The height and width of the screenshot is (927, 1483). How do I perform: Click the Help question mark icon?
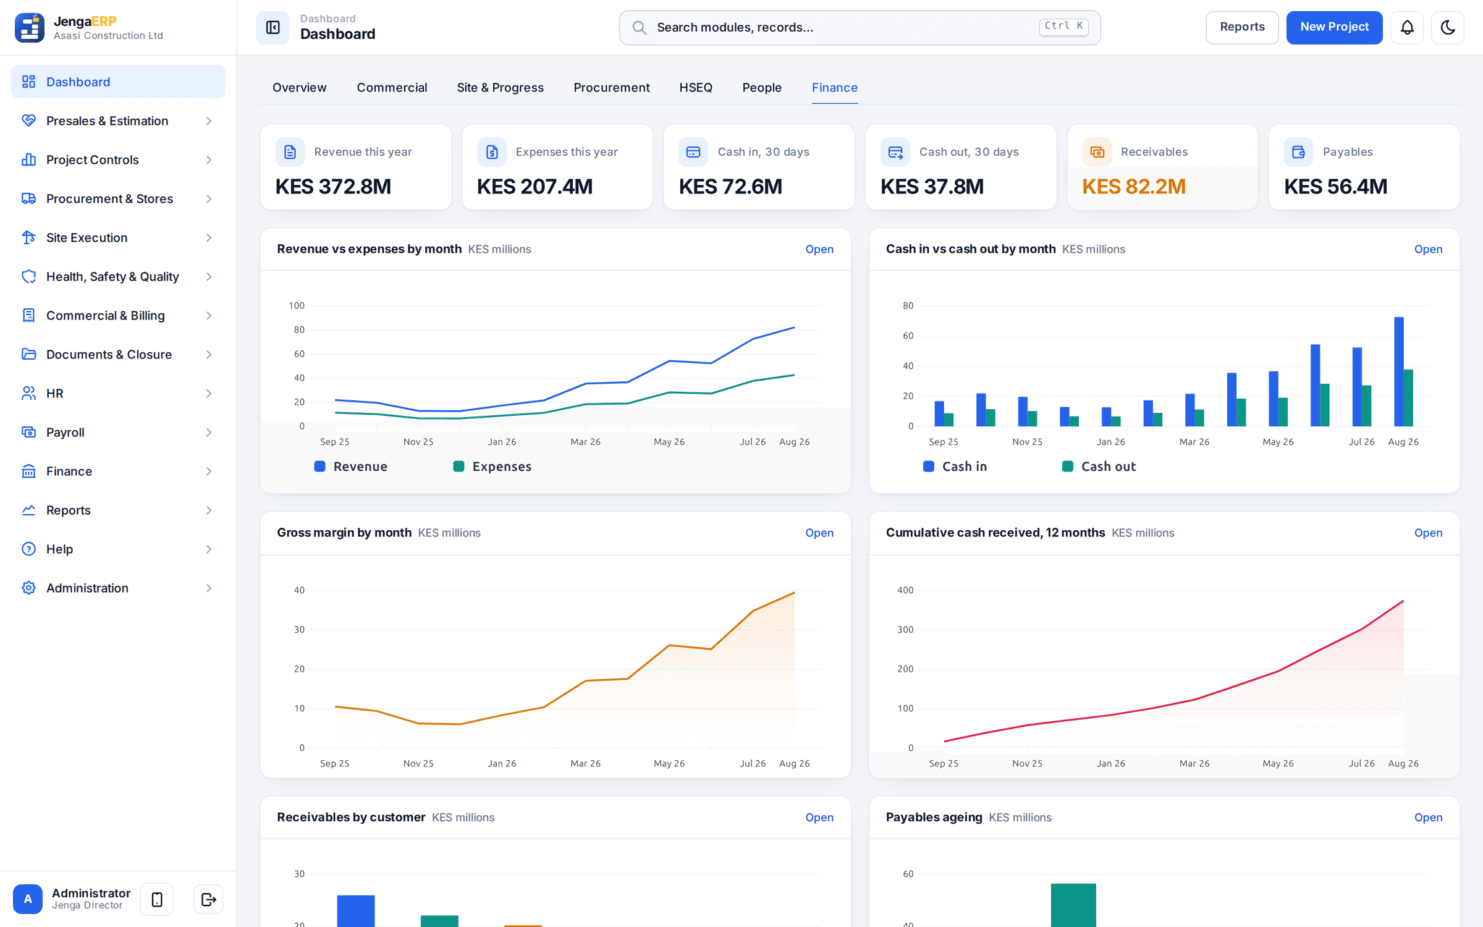coord(28,549)
